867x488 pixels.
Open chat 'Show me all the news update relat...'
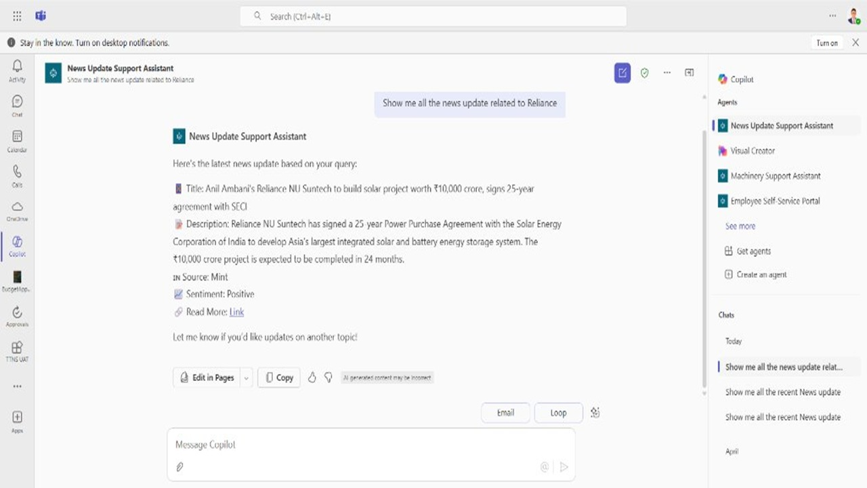click(x=784, y=367)
